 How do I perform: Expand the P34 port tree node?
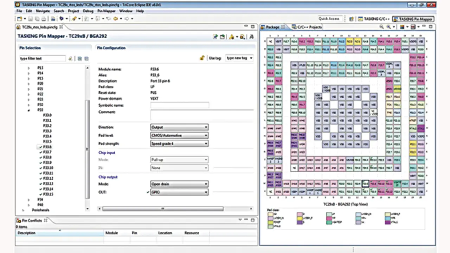tap(29, 199)
